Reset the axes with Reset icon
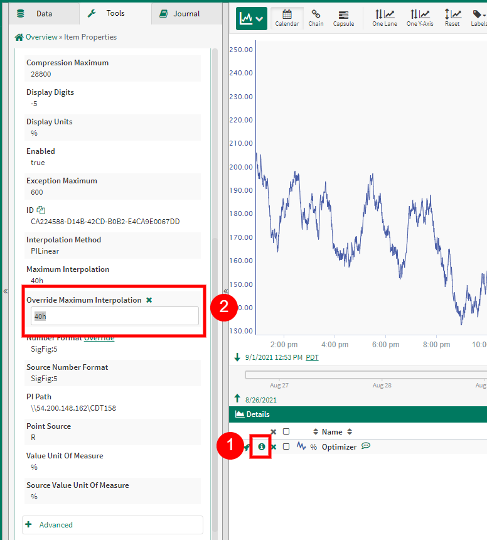Image resolution: width=487 pixels, height=540 pixels. point(452,18)
